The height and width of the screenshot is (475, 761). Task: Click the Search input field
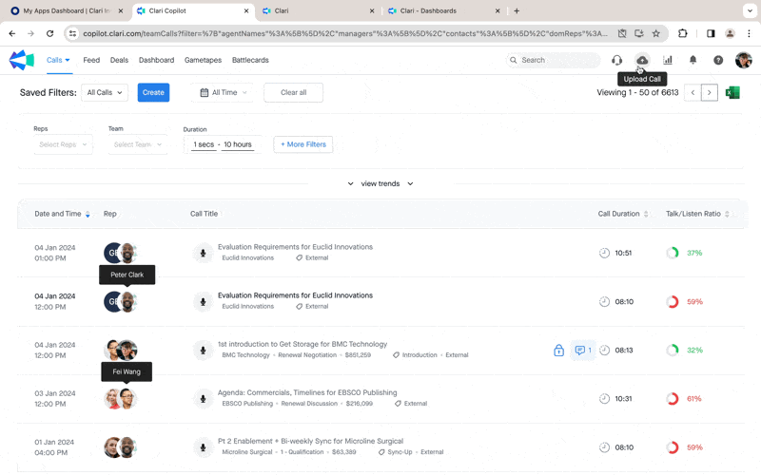554,60
